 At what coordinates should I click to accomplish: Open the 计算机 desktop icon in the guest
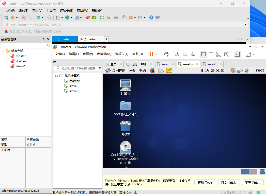(x=126, y=87)
